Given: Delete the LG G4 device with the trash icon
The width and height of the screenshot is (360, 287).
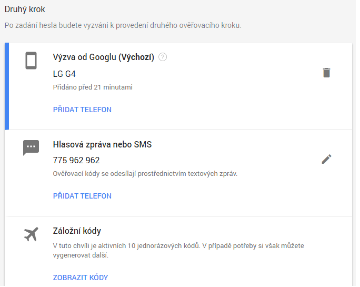Looking at the screenshot, I should 326,73.
